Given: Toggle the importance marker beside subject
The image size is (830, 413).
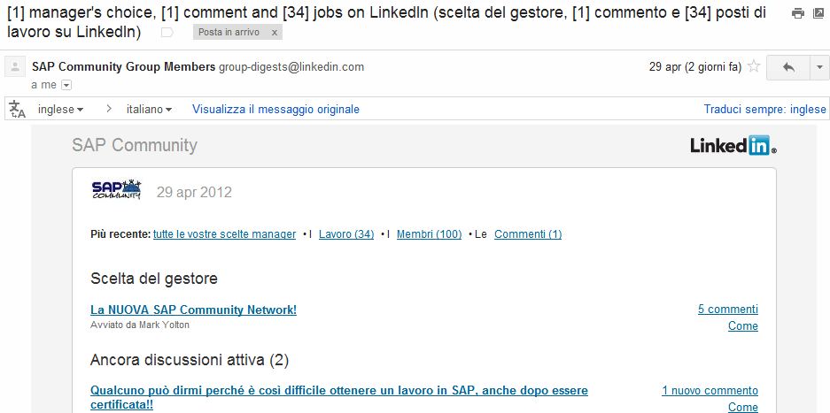Looking at the screenshot, I should (167, 32).
